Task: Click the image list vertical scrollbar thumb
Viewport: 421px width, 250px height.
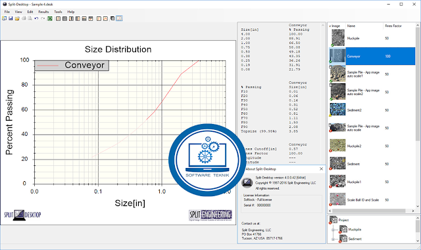Action: point(418,85)
